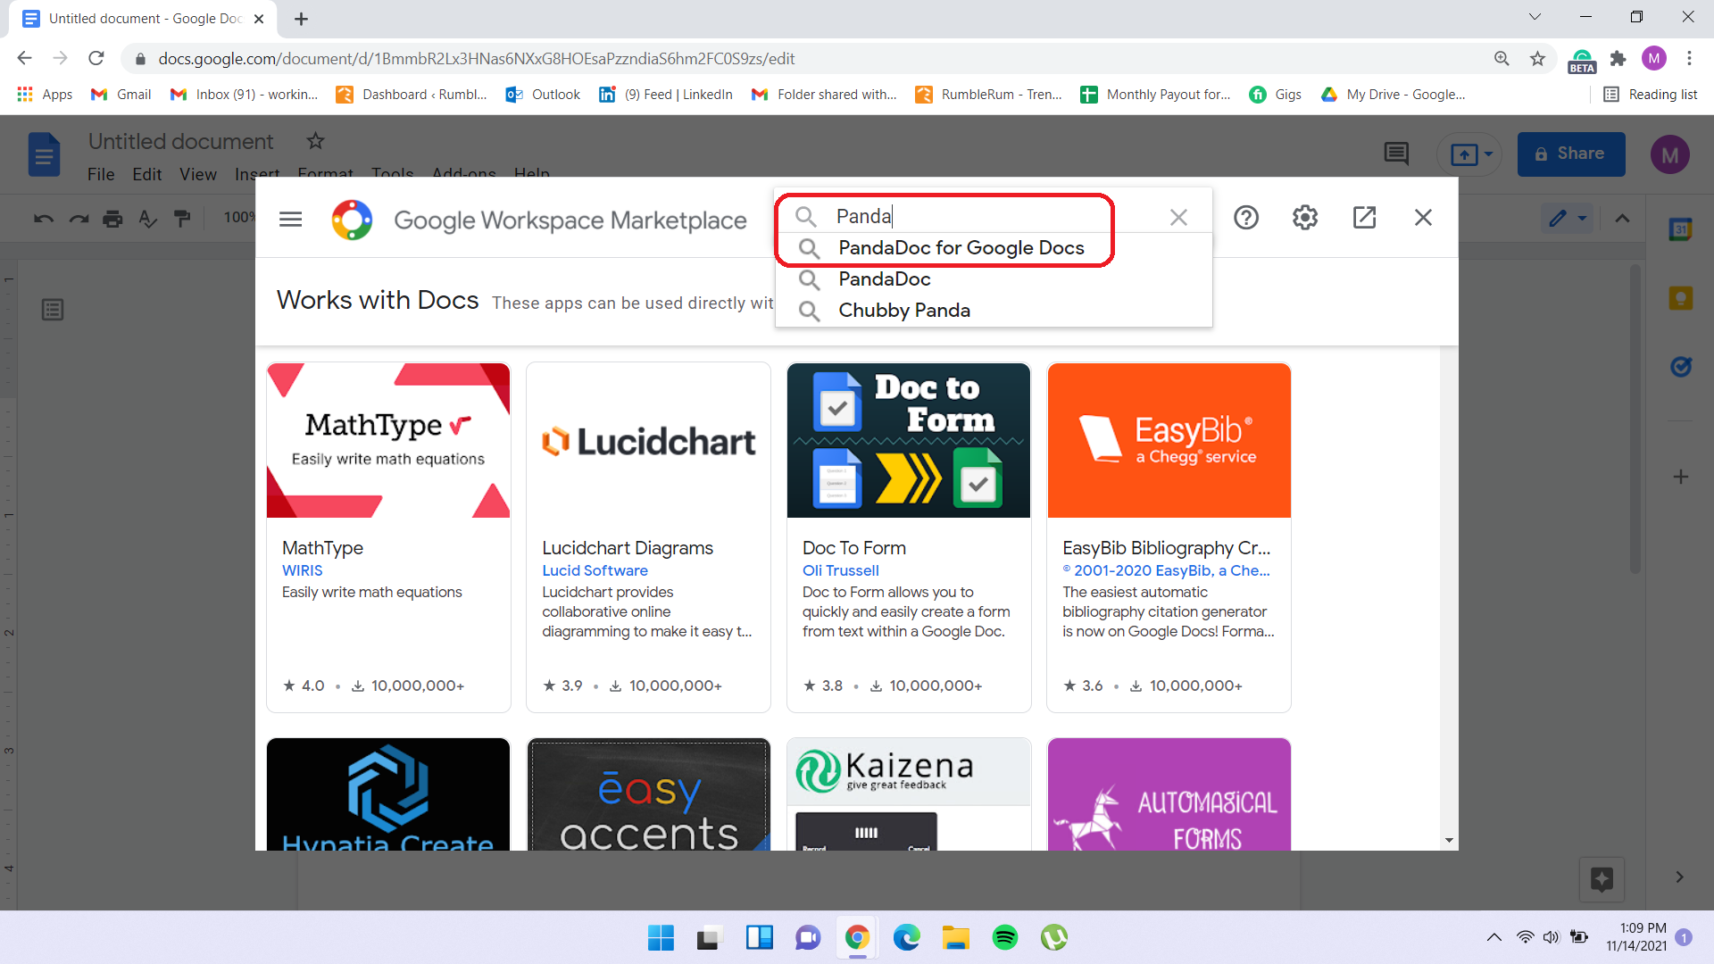
Task: Collapse the side panel with the arrow
Action: (x=1679, y=877)
